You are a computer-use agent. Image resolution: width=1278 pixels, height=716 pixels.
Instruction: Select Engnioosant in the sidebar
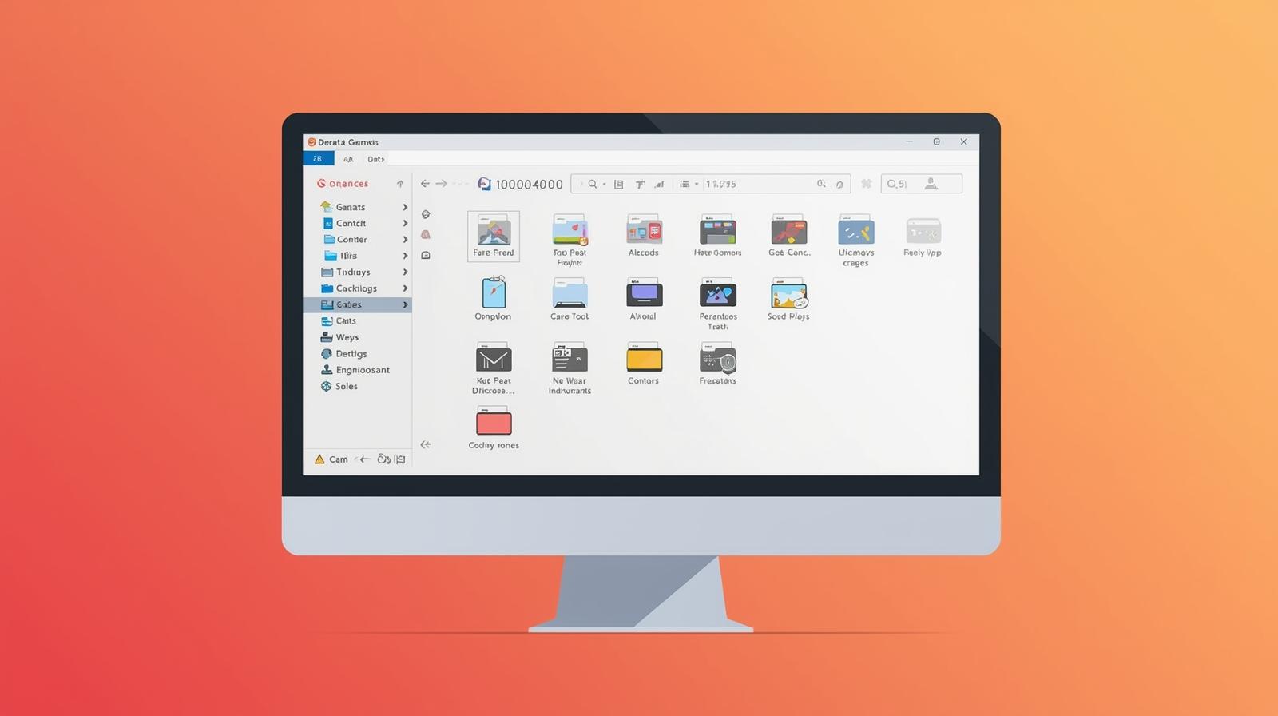click(362, 370)
